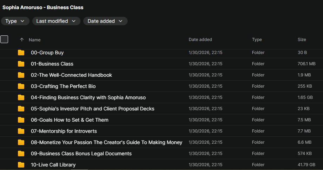Open the Date added filter dropdown
This screenshot has width=323, height=170.
(105, 21)
